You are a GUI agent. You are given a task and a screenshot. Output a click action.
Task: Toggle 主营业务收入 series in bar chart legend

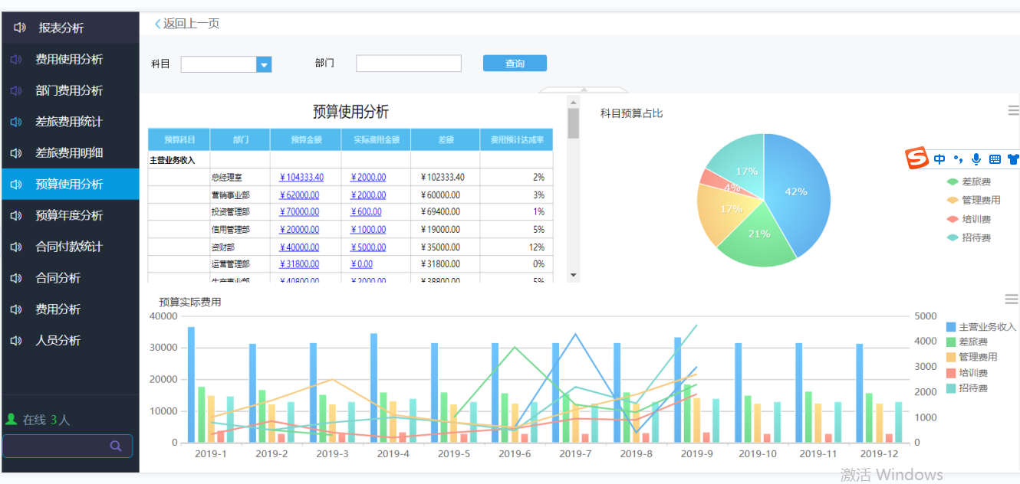pos(980,327)
